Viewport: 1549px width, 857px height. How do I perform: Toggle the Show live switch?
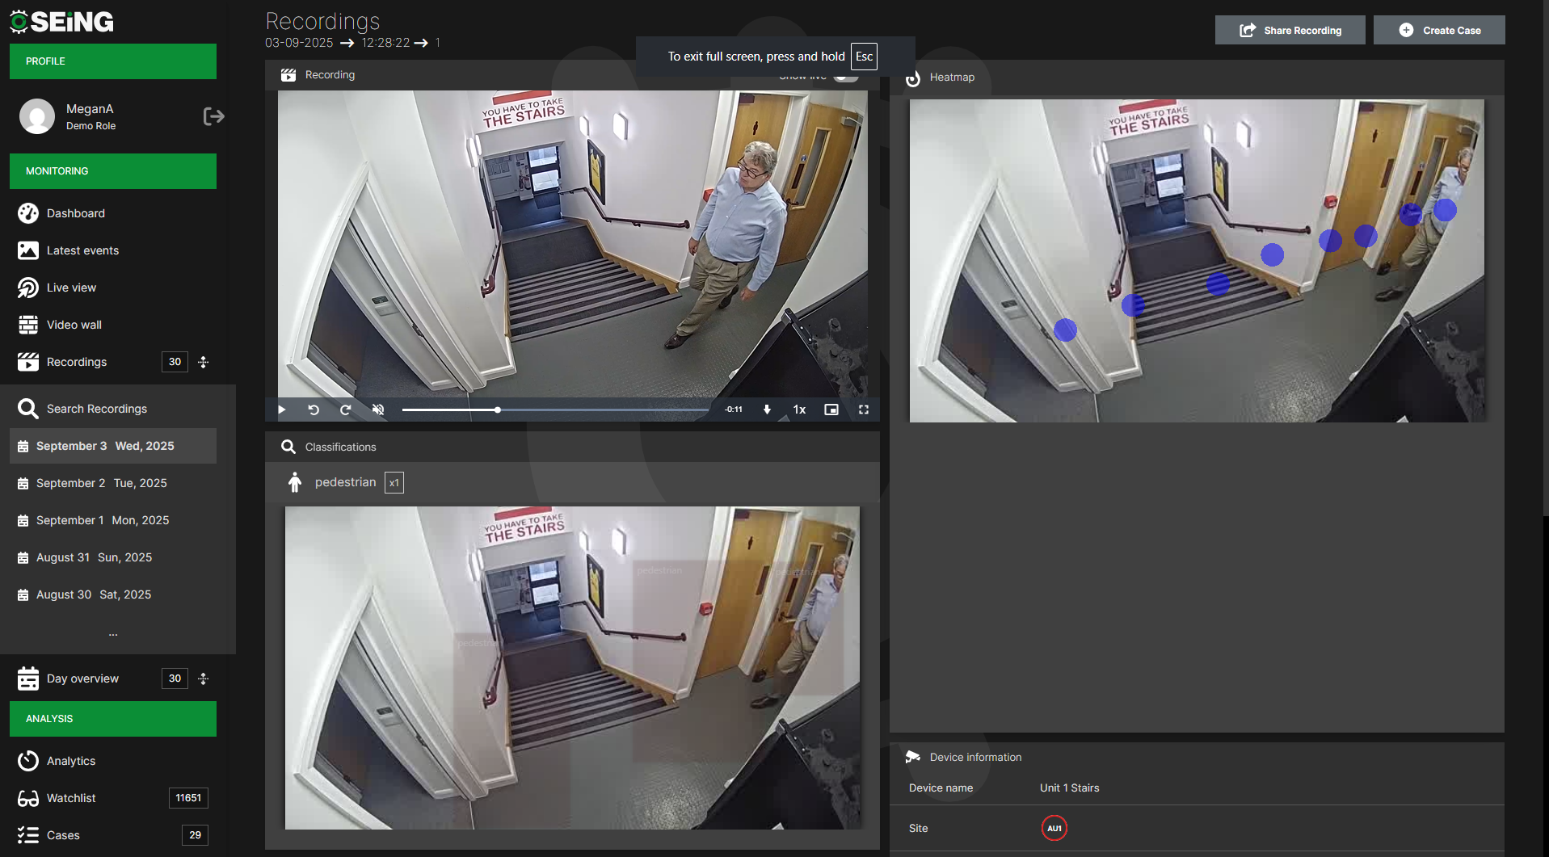tap(844, 75)
